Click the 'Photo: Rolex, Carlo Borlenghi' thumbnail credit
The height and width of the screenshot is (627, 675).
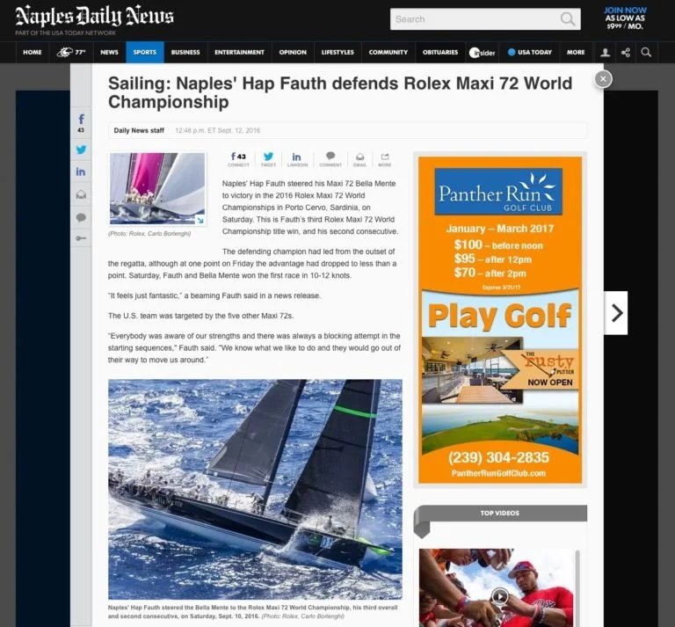[149, 233]
